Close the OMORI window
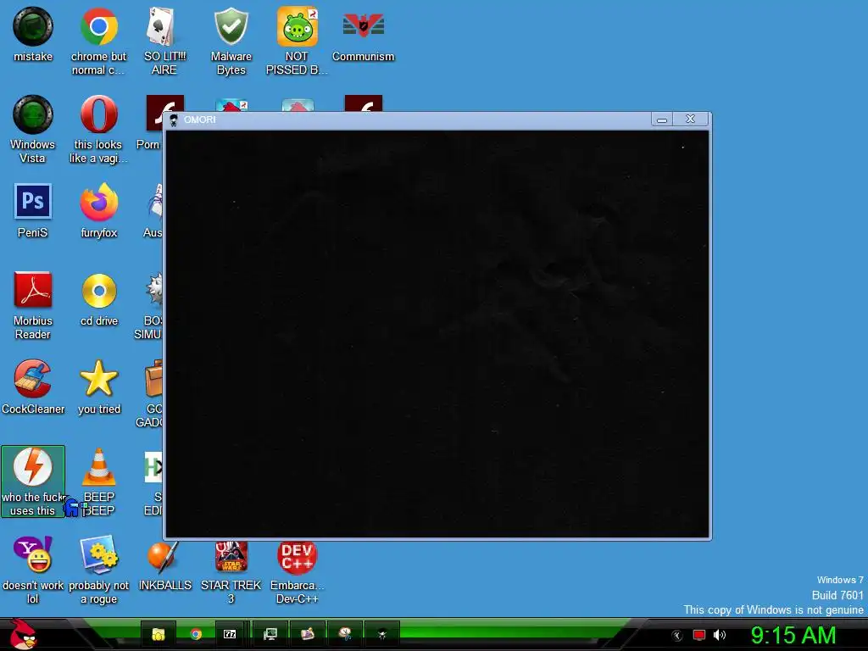 click(690, 119)
